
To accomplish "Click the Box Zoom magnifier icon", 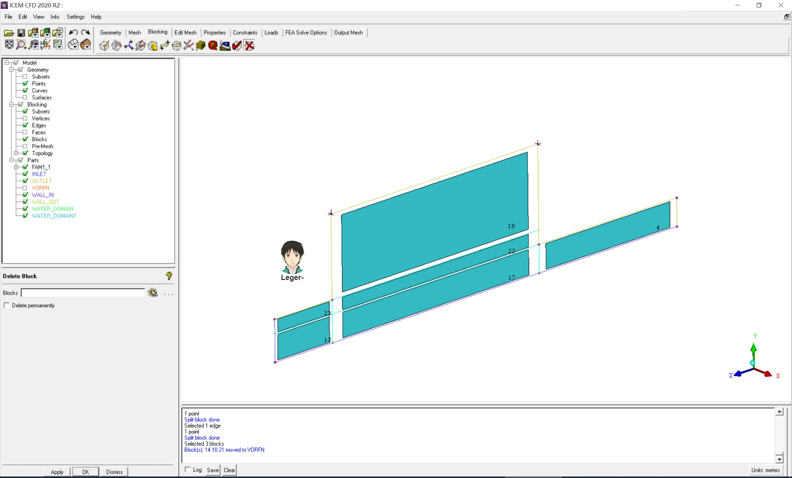I will (21, 44).
